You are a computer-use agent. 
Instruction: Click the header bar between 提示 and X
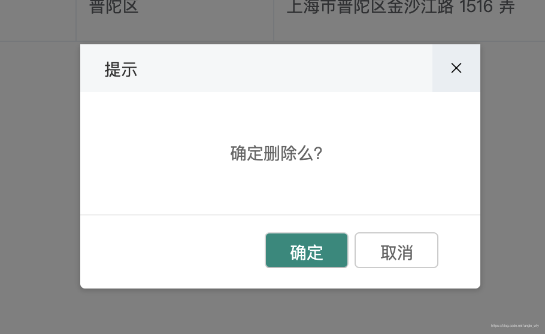click(x=285, y=68)
